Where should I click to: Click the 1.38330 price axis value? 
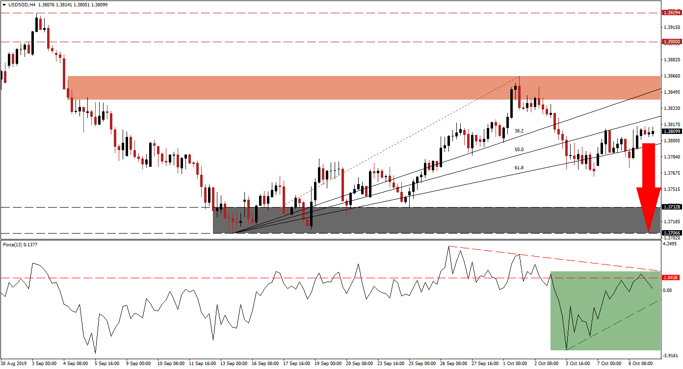[x=671, y=108]
